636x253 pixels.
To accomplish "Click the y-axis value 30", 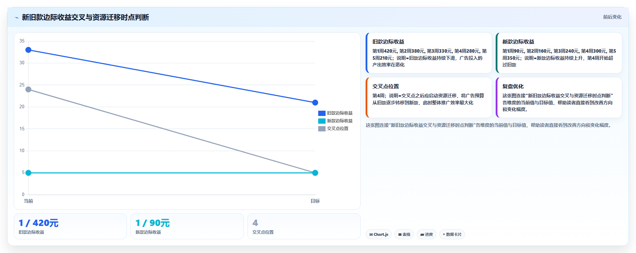I will click(22, 63).
